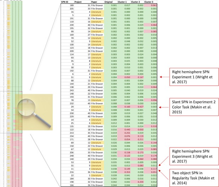Click the red Cluster 1 value 0.076

point(124,136)
